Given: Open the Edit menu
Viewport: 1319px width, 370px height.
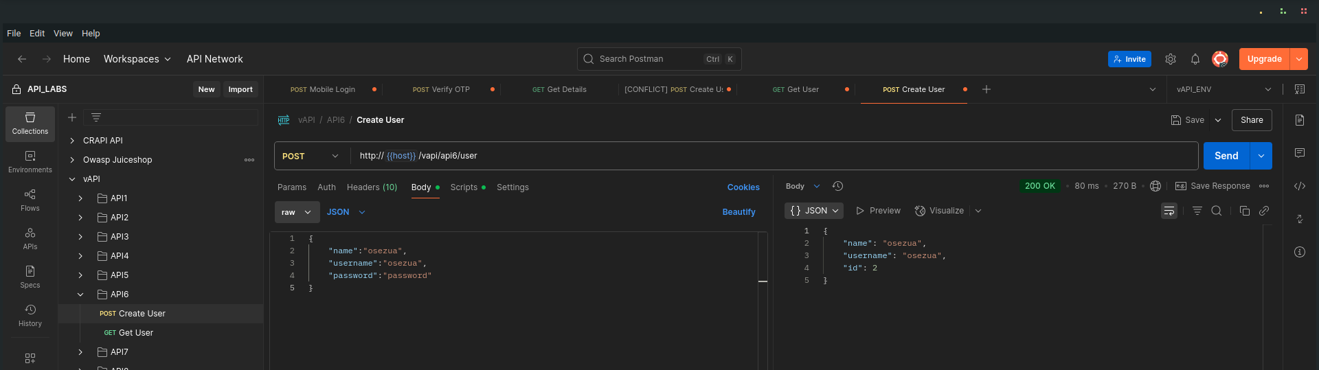Looking at the screenshot, I should (x=37, y=33).
